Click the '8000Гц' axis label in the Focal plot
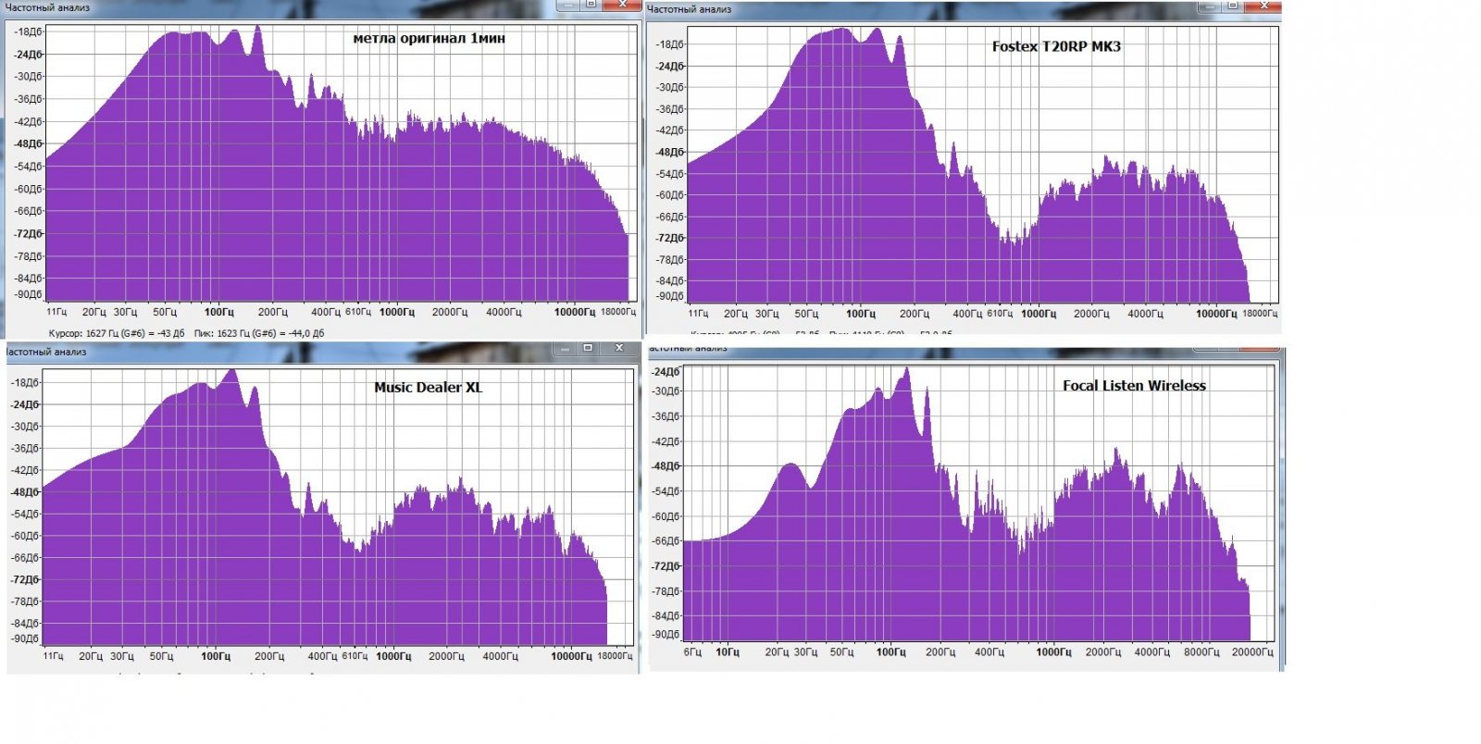This screenshot has width=1481, height=744. pyautogui.click(x=1201, y=652)
